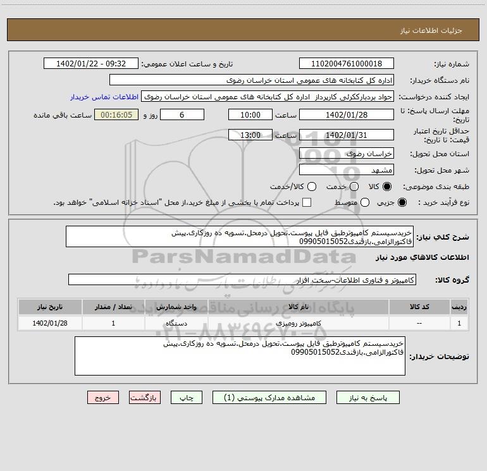The image size is (487, 471).
Task: Click the buyer organization name field
Action: click(252, 80)
